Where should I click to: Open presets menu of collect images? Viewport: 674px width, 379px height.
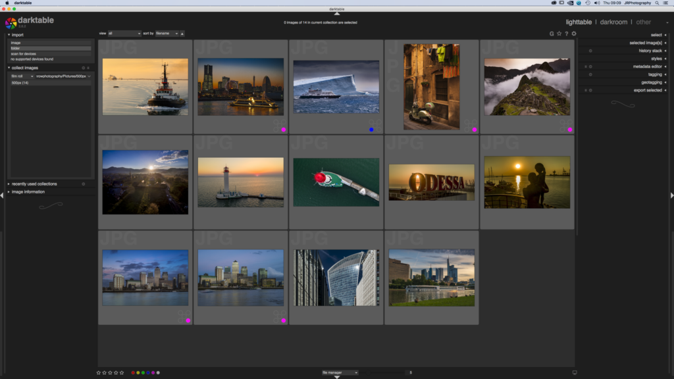[x=89, y=68]
